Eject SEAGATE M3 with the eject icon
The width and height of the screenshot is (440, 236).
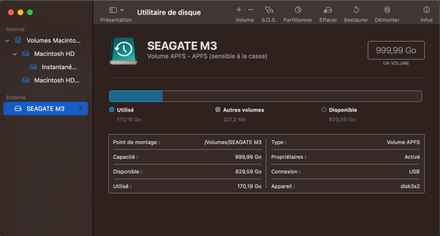81,108
